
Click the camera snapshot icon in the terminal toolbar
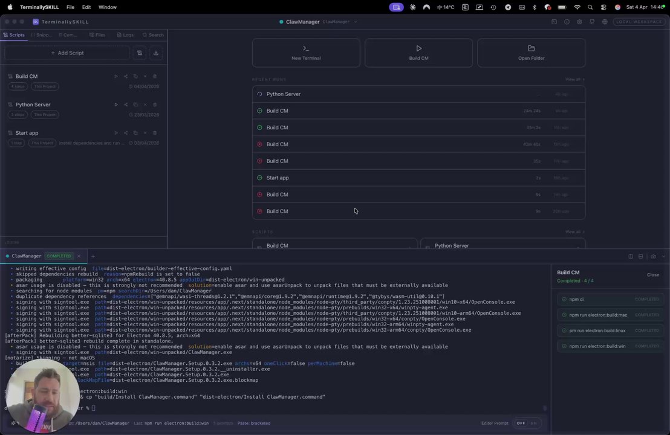click(653, 257)
